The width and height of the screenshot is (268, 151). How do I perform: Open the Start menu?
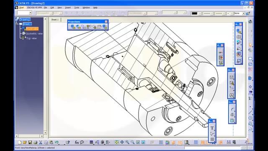click(x=21, y=8)
